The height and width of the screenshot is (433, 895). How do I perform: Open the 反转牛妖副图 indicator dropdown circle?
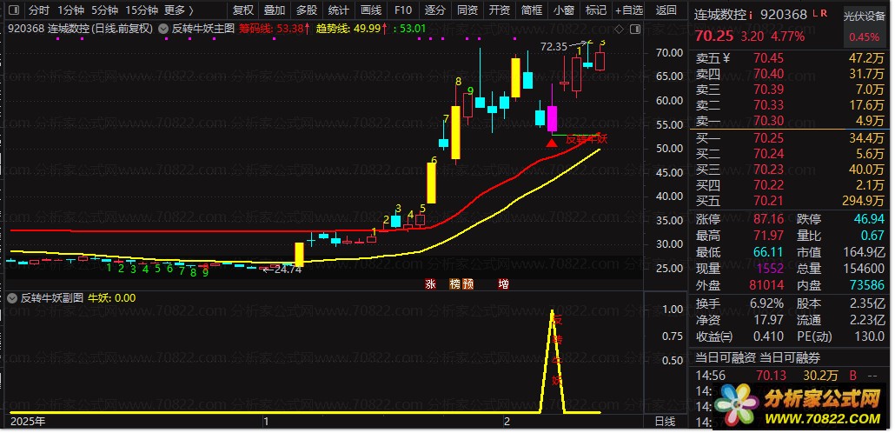tap(12, 297)
